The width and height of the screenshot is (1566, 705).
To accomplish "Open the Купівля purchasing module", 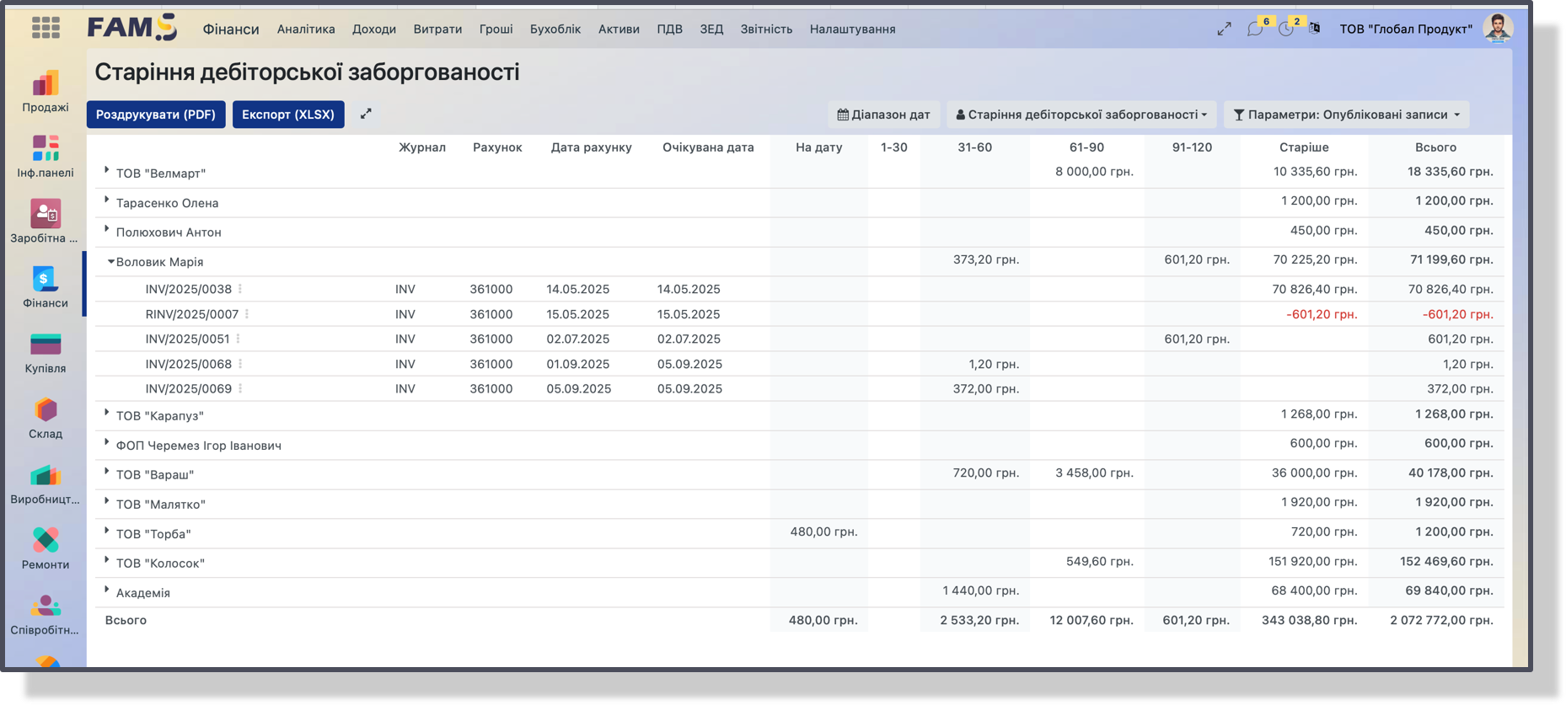I will (x=46, y=353).
